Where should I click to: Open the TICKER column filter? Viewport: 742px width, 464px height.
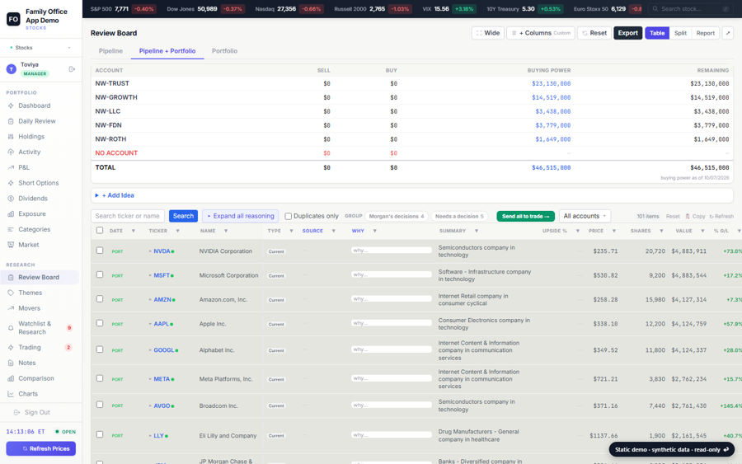pos(178,231)
